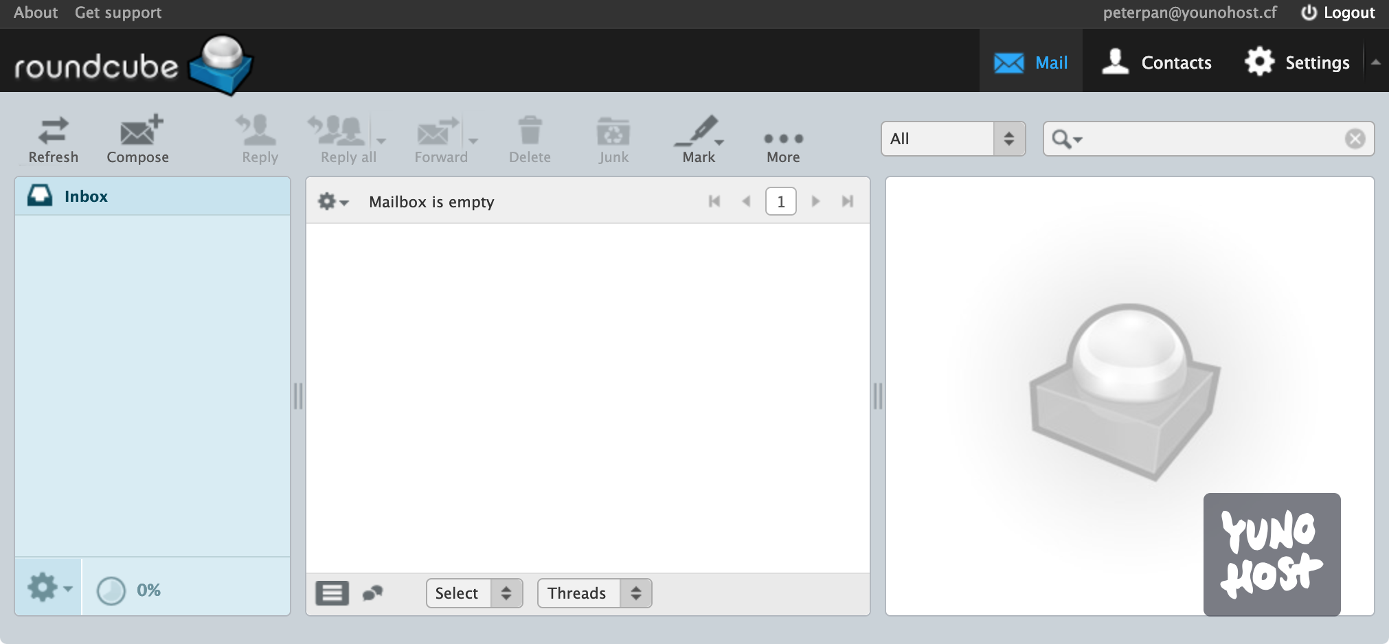The width and height of the screenshot is (1389, 644).
Task: Switch to list view mode
Action: pos(332,593)
